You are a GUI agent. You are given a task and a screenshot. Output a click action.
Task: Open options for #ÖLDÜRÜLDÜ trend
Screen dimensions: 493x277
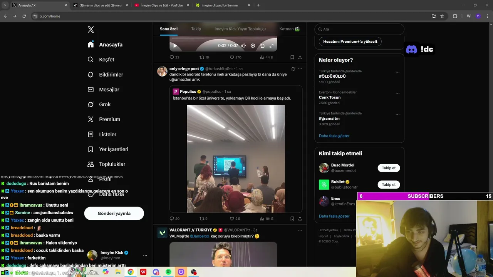(x=397, y=72)
